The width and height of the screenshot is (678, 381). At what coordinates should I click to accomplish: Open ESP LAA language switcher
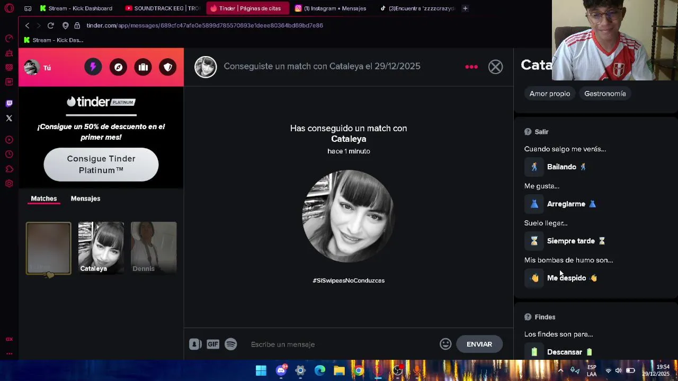592,370
